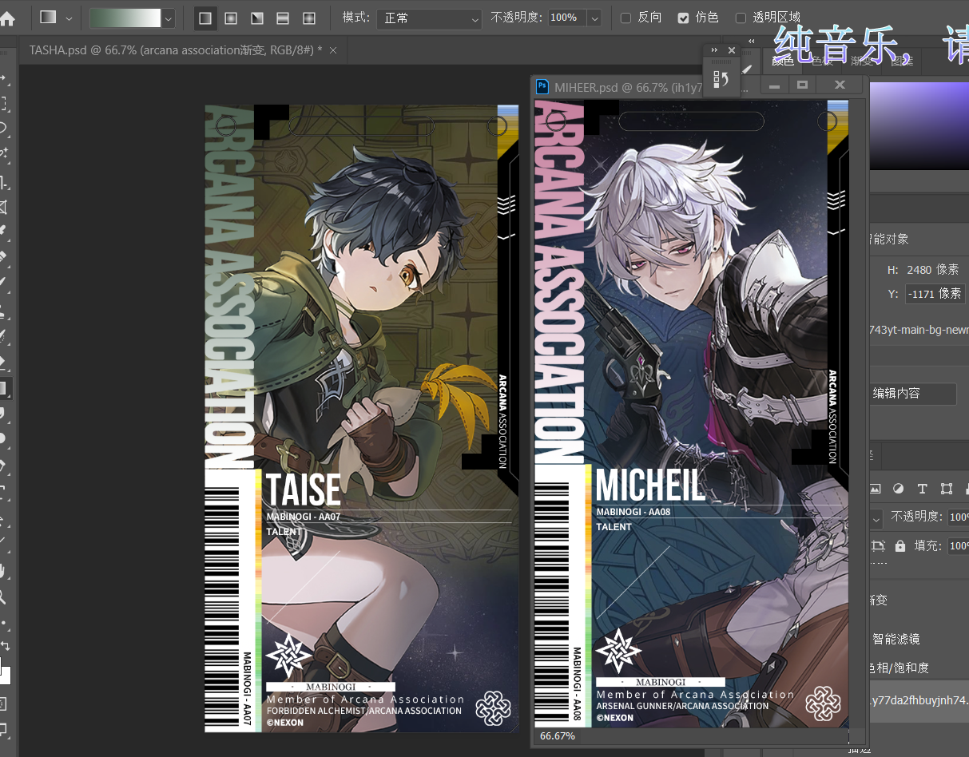This screenshot has width=969, height=757.
Task: Open the 模式 blend mode dropdown
Action: [429, 18]
